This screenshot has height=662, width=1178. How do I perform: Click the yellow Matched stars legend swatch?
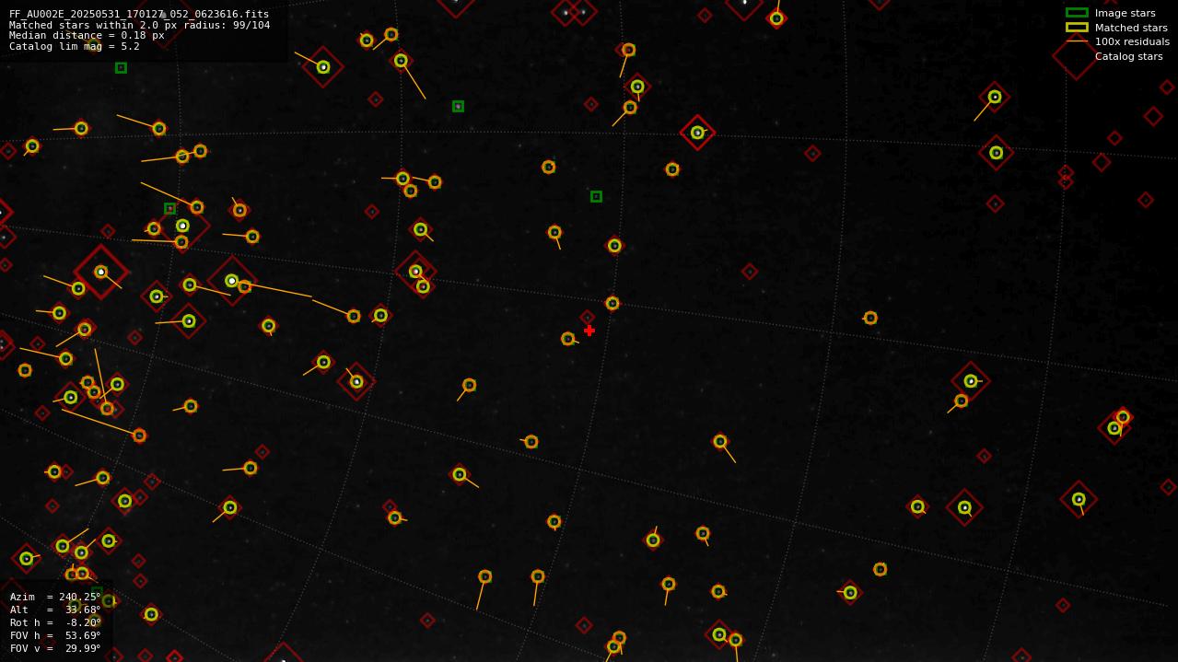click(x=1077, y=28)
